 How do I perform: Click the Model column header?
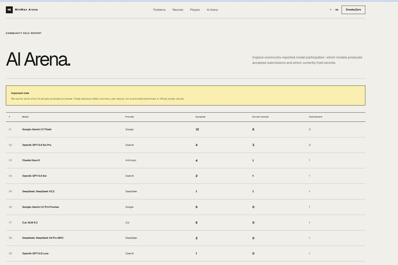click(25, 117)
